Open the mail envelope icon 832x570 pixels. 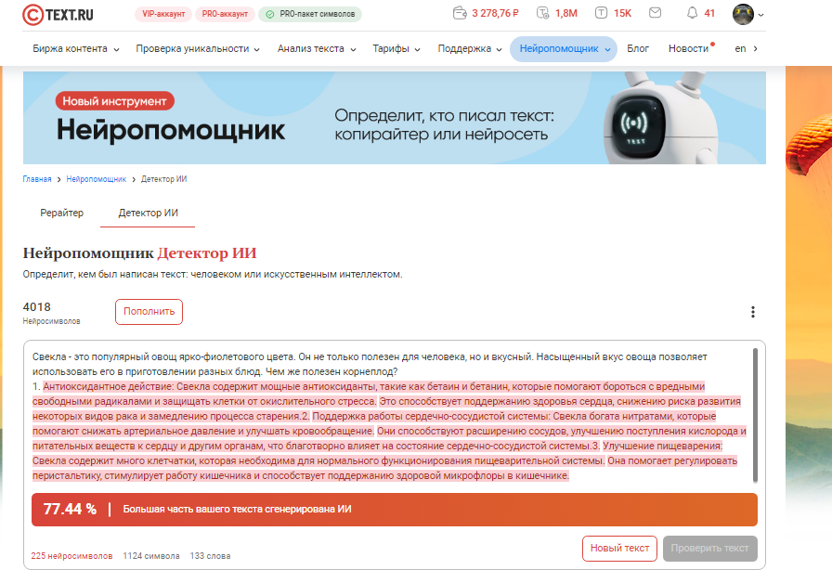[x=656, y=13]
